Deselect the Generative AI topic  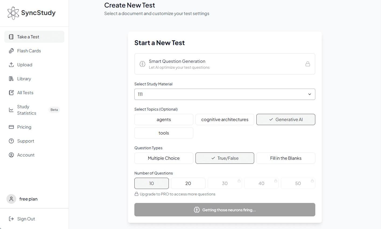[x=285, y=119]
